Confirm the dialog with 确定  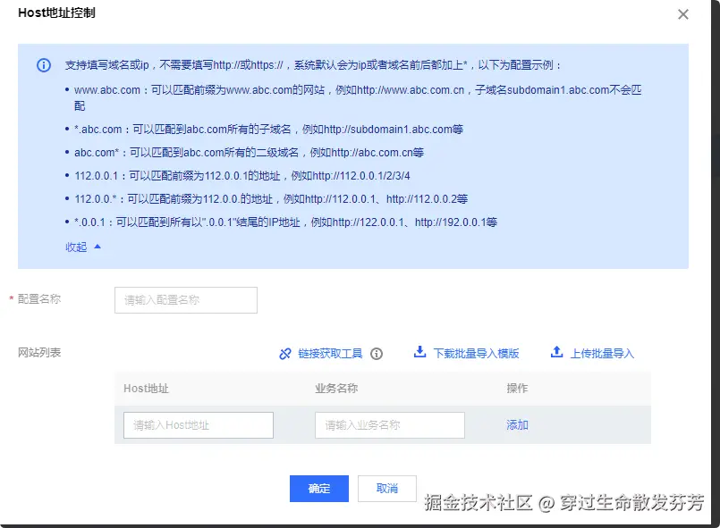point(318,488)
